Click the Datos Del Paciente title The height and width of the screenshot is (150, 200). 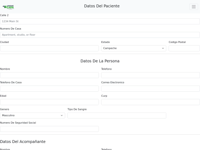pyautogui.click(x=102, y=6)
